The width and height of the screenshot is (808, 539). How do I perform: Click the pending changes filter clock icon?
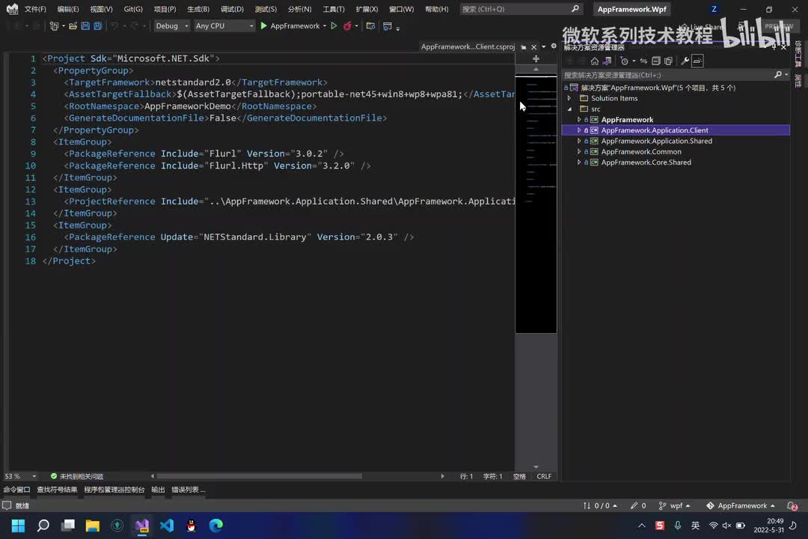tap(625, 61)
